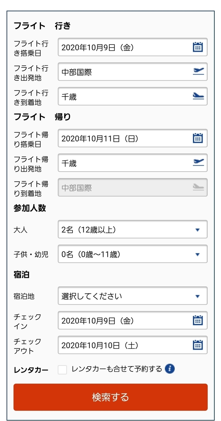Expand the 大人 passenger count dropdown
The image size is (221, 421).
(x=132, y=229)
